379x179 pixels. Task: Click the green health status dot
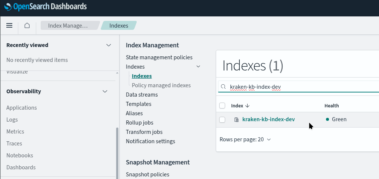(x=327, y=119)
